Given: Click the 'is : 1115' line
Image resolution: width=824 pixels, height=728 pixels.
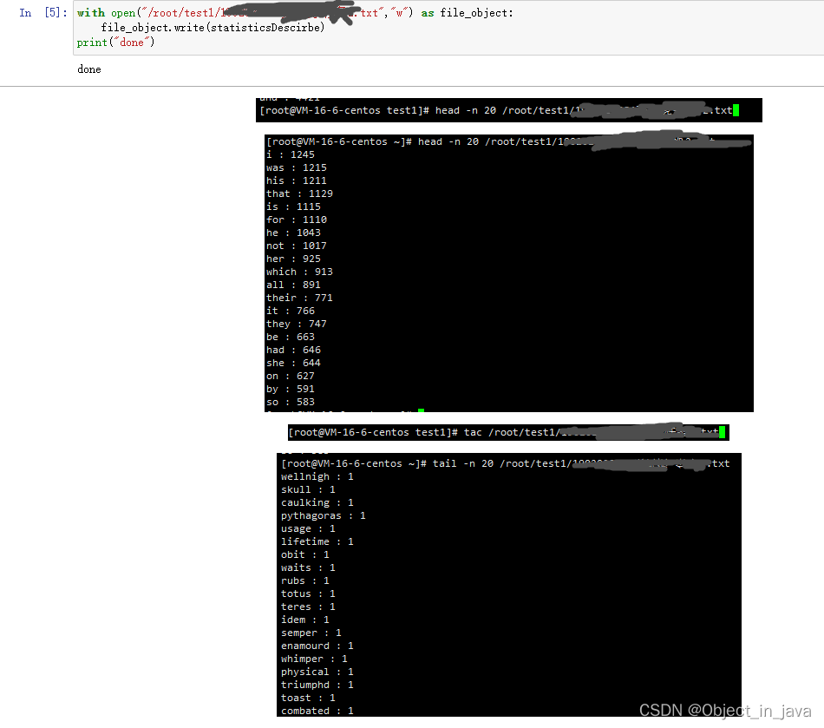Looking at the screenshot, I should [293, 207].
